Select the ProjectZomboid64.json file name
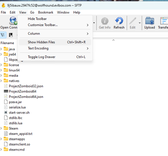The image size is (168, 156). coord(26,97)
